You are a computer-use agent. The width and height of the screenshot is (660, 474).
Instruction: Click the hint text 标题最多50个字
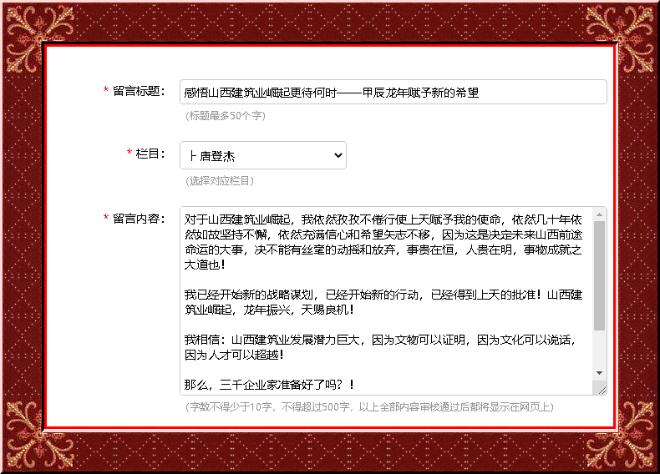226,116
